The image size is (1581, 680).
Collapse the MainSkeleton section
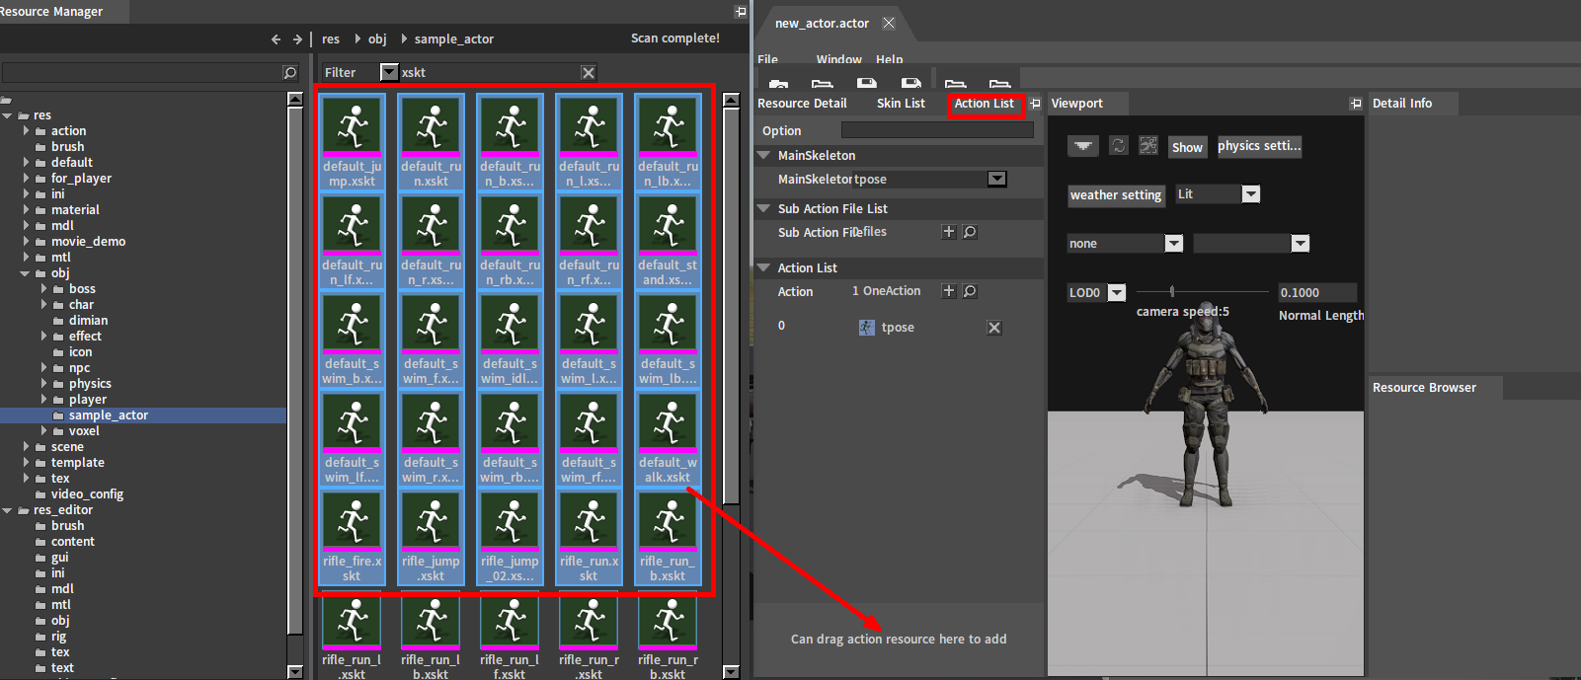pos(763,156)
